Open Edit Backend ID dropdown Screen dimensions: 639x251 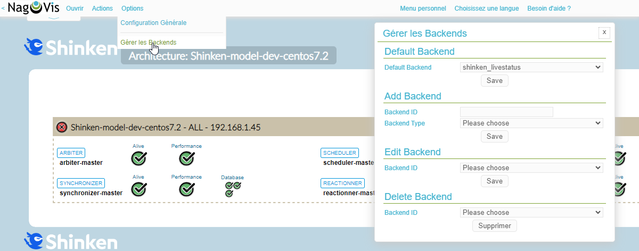pyautogui.click(x=531, y=168)
